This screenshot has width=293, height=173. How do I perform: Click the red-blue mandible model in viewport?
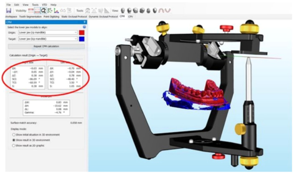(x=196, y=95)
